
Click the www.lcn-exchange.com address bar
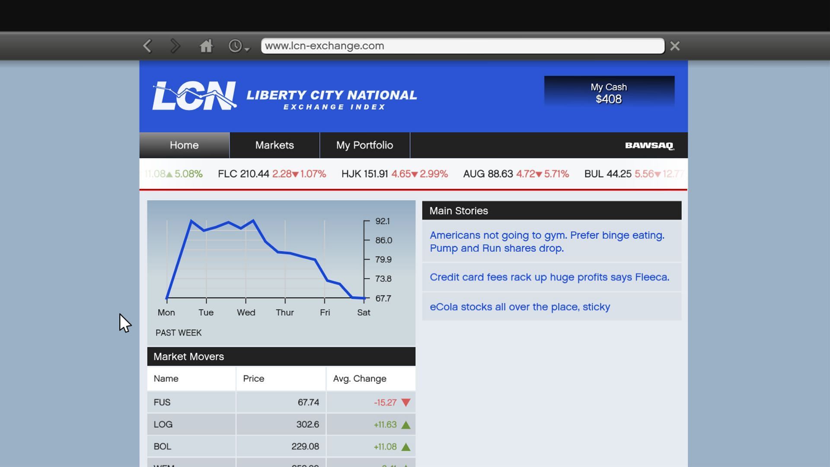point(463,46)
